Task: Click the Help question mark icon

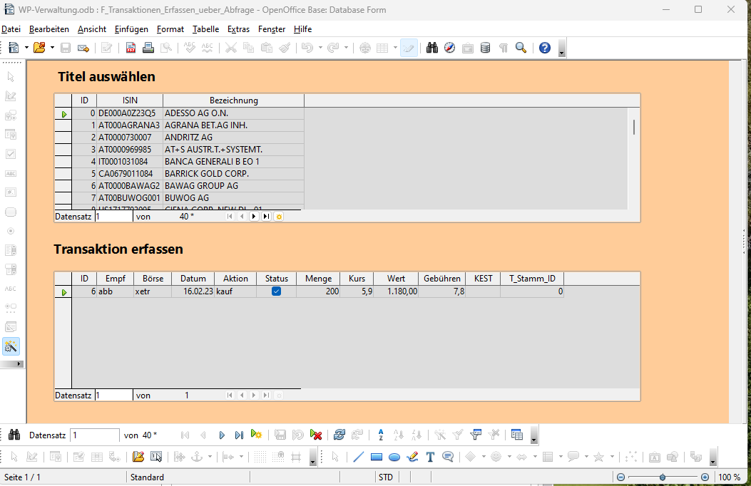Action: click(x=545, y=48)
